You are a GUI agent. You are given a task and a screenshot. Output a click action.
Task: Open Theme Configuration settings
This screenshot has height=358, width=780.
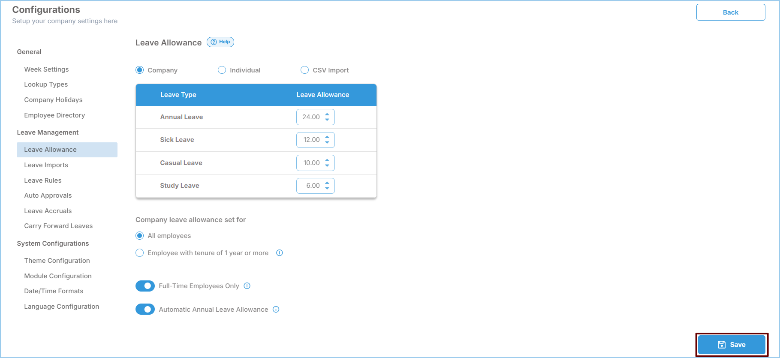pos(57,261)
